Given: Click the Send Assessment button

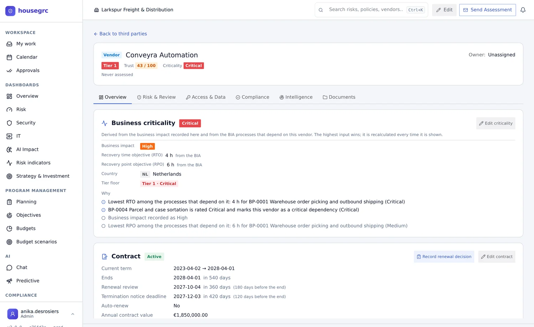Looking at the screenshot, I should [x=487, y=10].
